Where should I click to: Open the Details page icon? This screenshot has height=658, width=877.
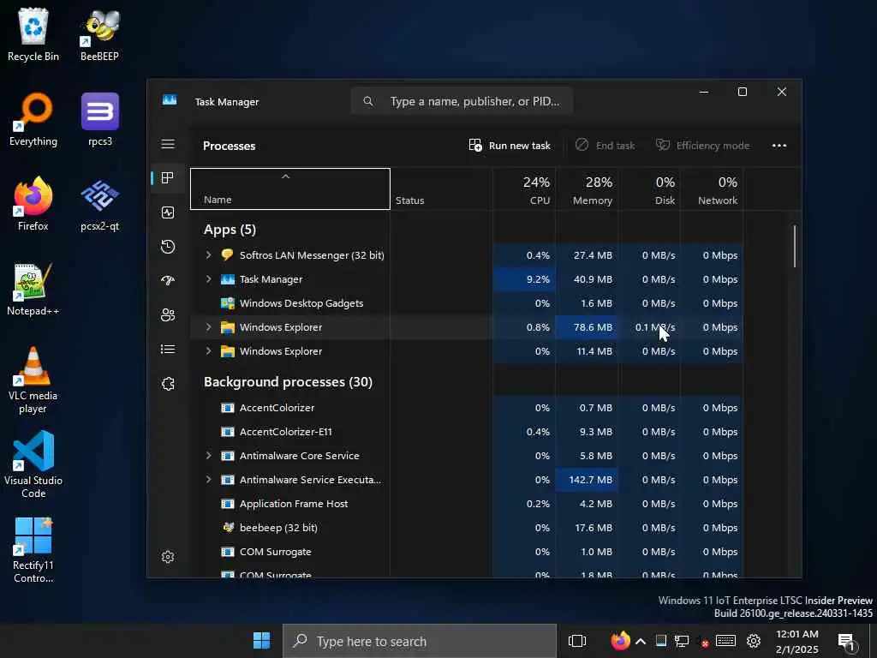click(168, 350)
